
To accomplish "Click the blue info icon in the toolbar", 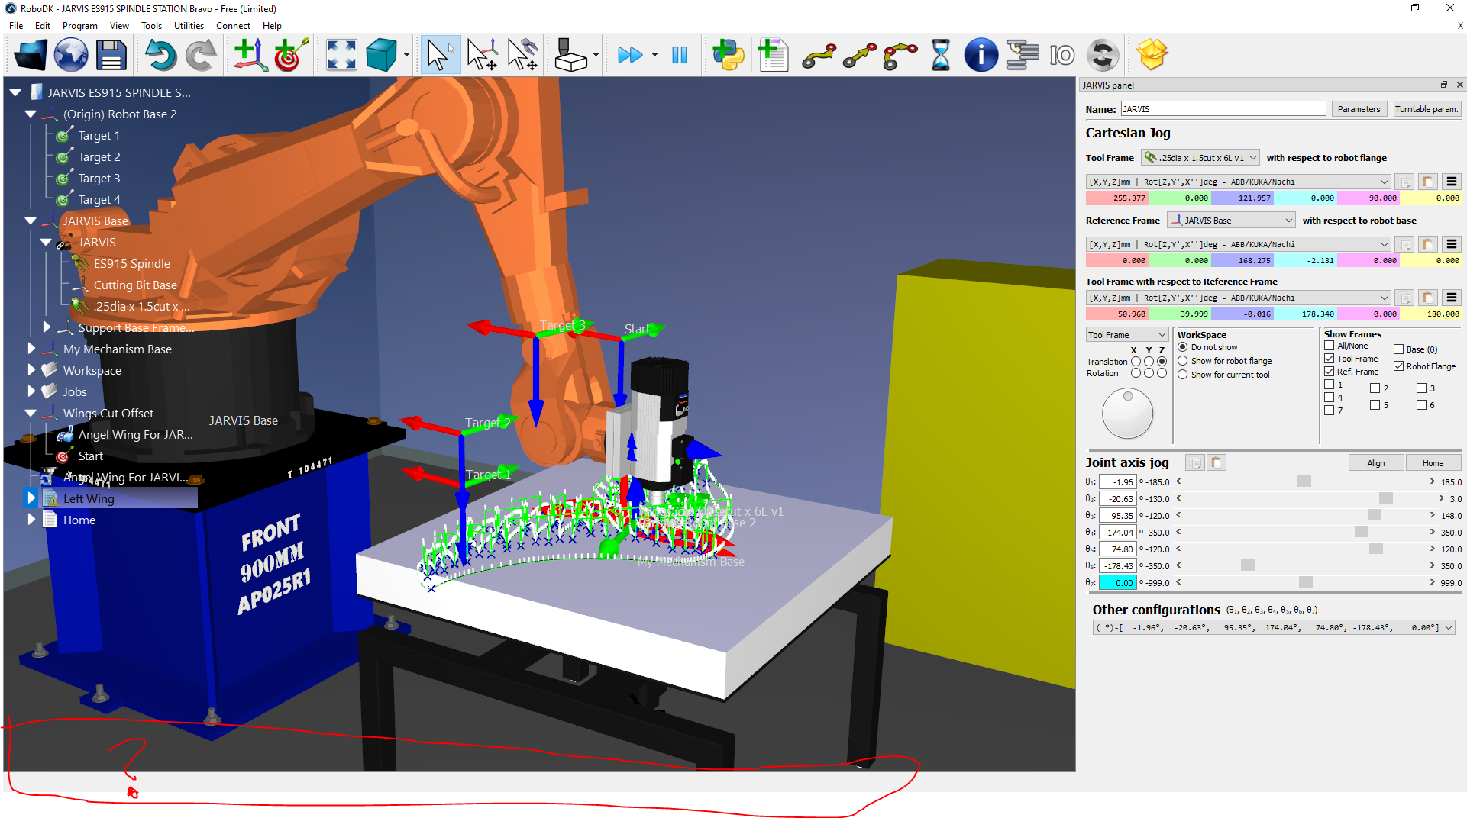I will click(x=980, y=56).
